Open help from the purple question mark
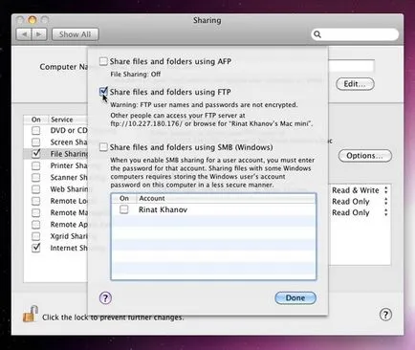 105,298
